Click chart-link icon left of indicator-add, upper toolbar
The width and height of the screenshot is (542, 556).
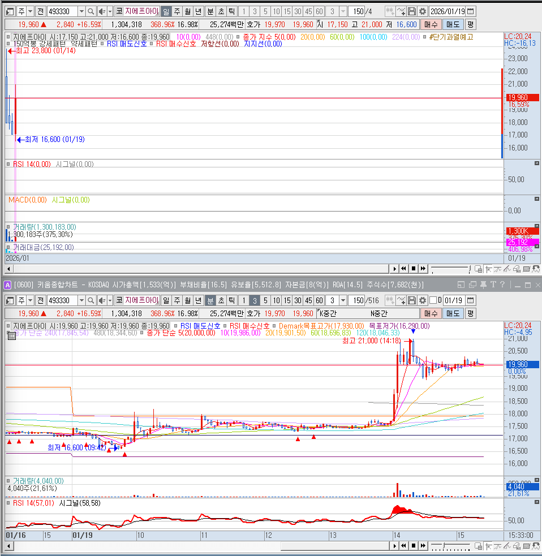click(390, 11)
